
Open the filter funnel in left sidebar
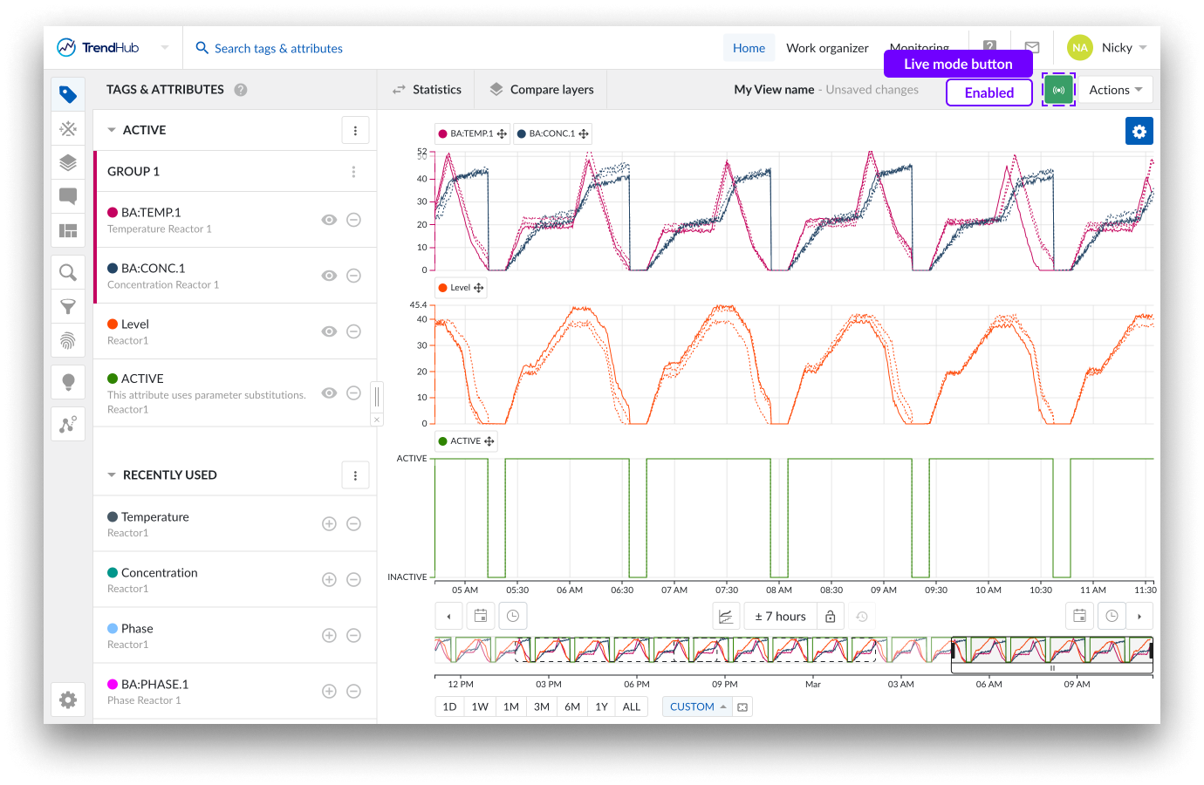[x=68, y=307]
